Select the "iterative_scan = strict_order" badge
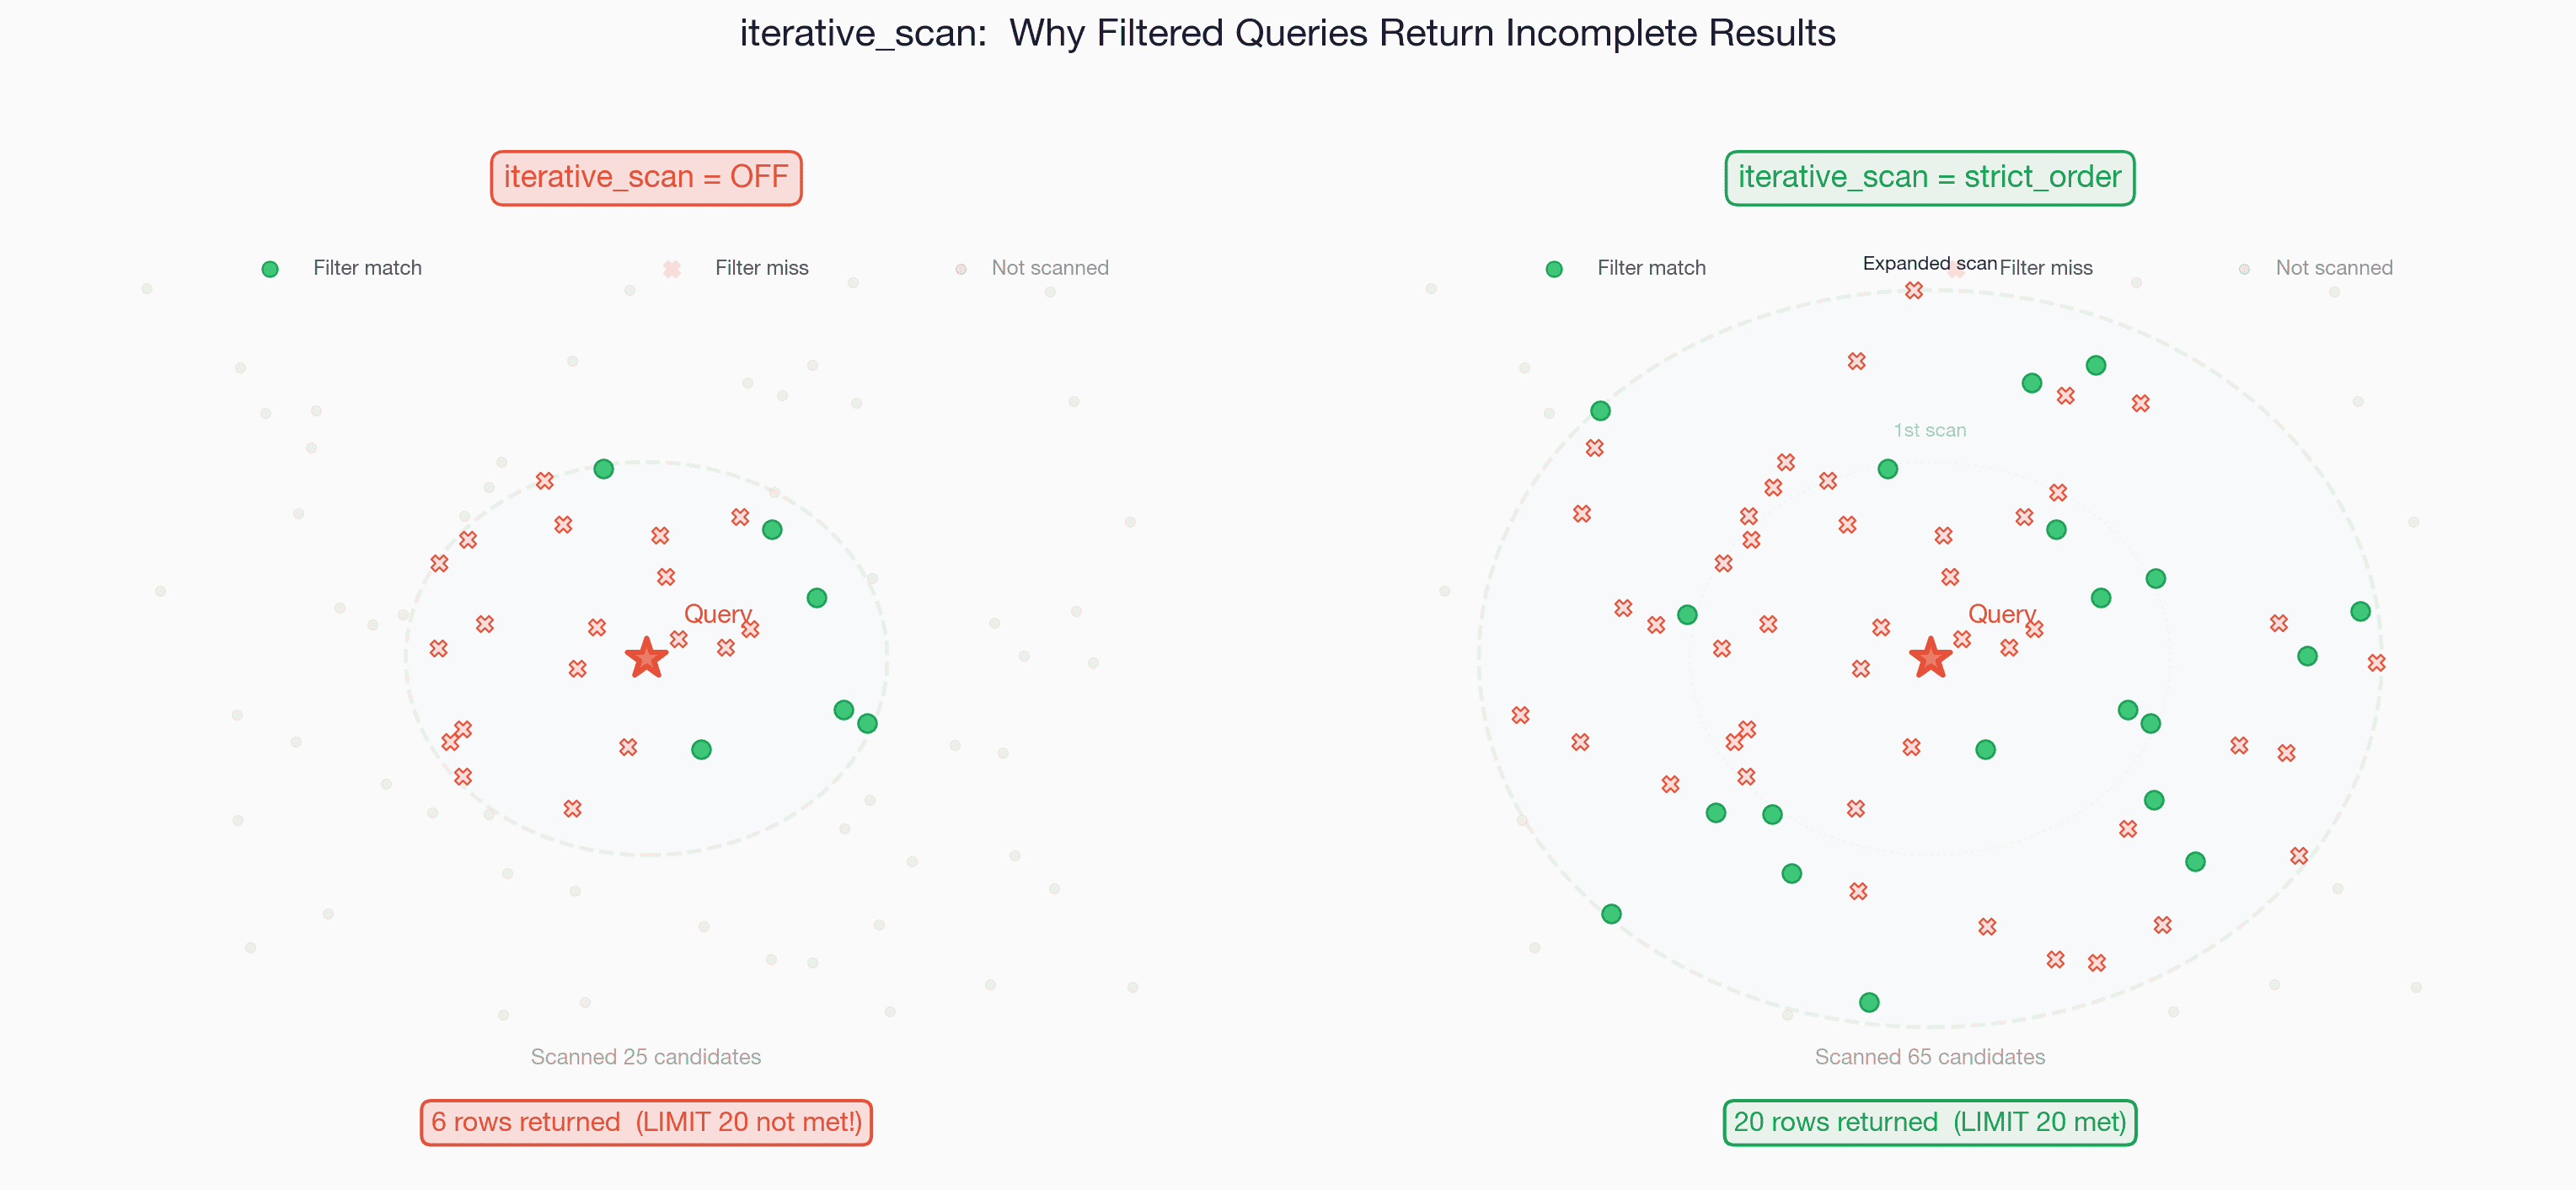Viewport: 2576px width, 1190px height. [x=1929, y=178]
